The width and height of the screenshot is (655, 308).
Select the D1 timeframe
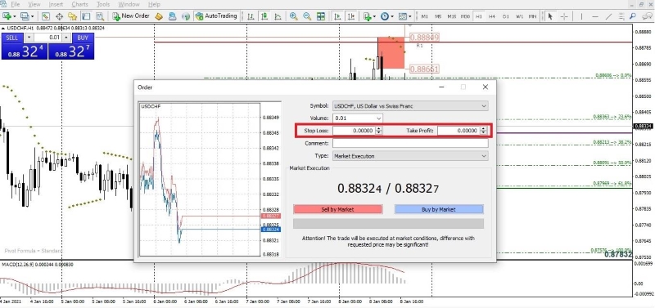point(505,16)
